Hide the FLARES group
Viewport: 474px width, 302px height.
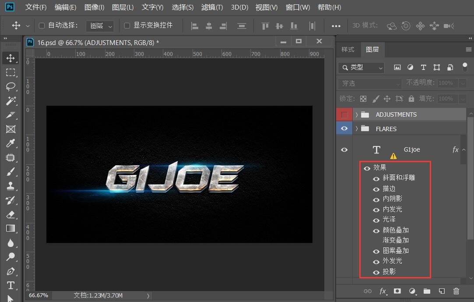click(x=344, y=128)
